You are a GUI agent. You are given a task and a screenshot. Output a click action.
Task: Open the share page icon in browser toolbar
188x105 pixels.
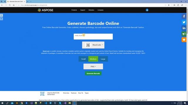(182, 5)
